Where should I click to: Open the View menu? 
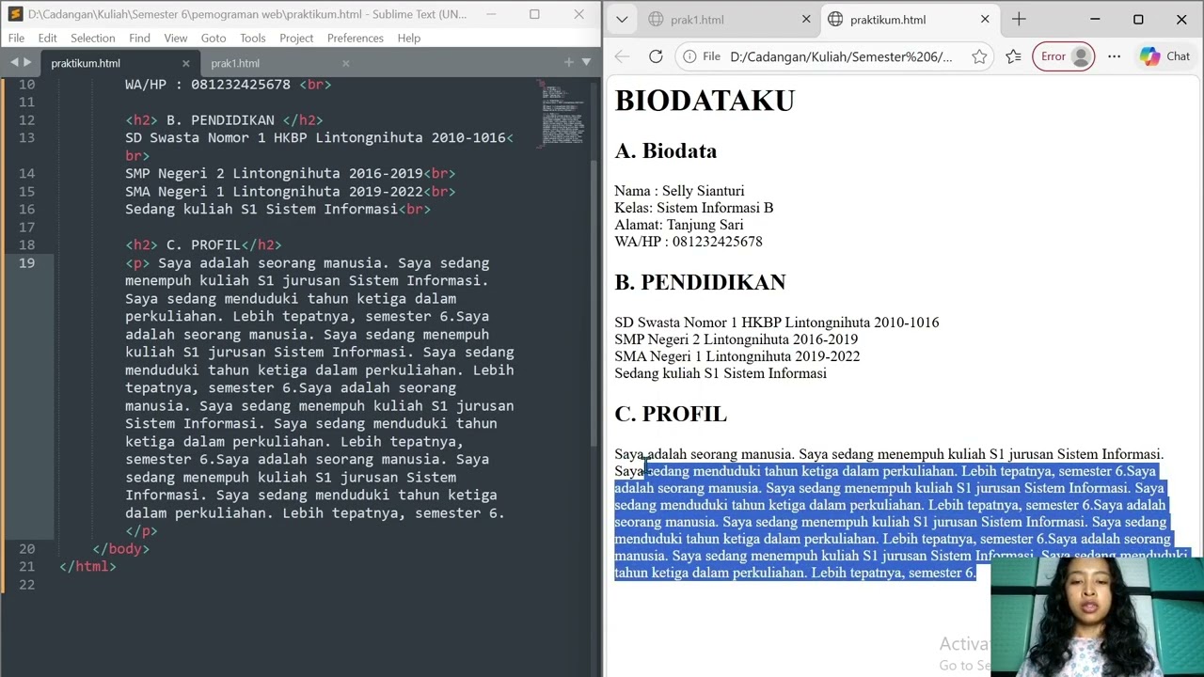(176, 38)
